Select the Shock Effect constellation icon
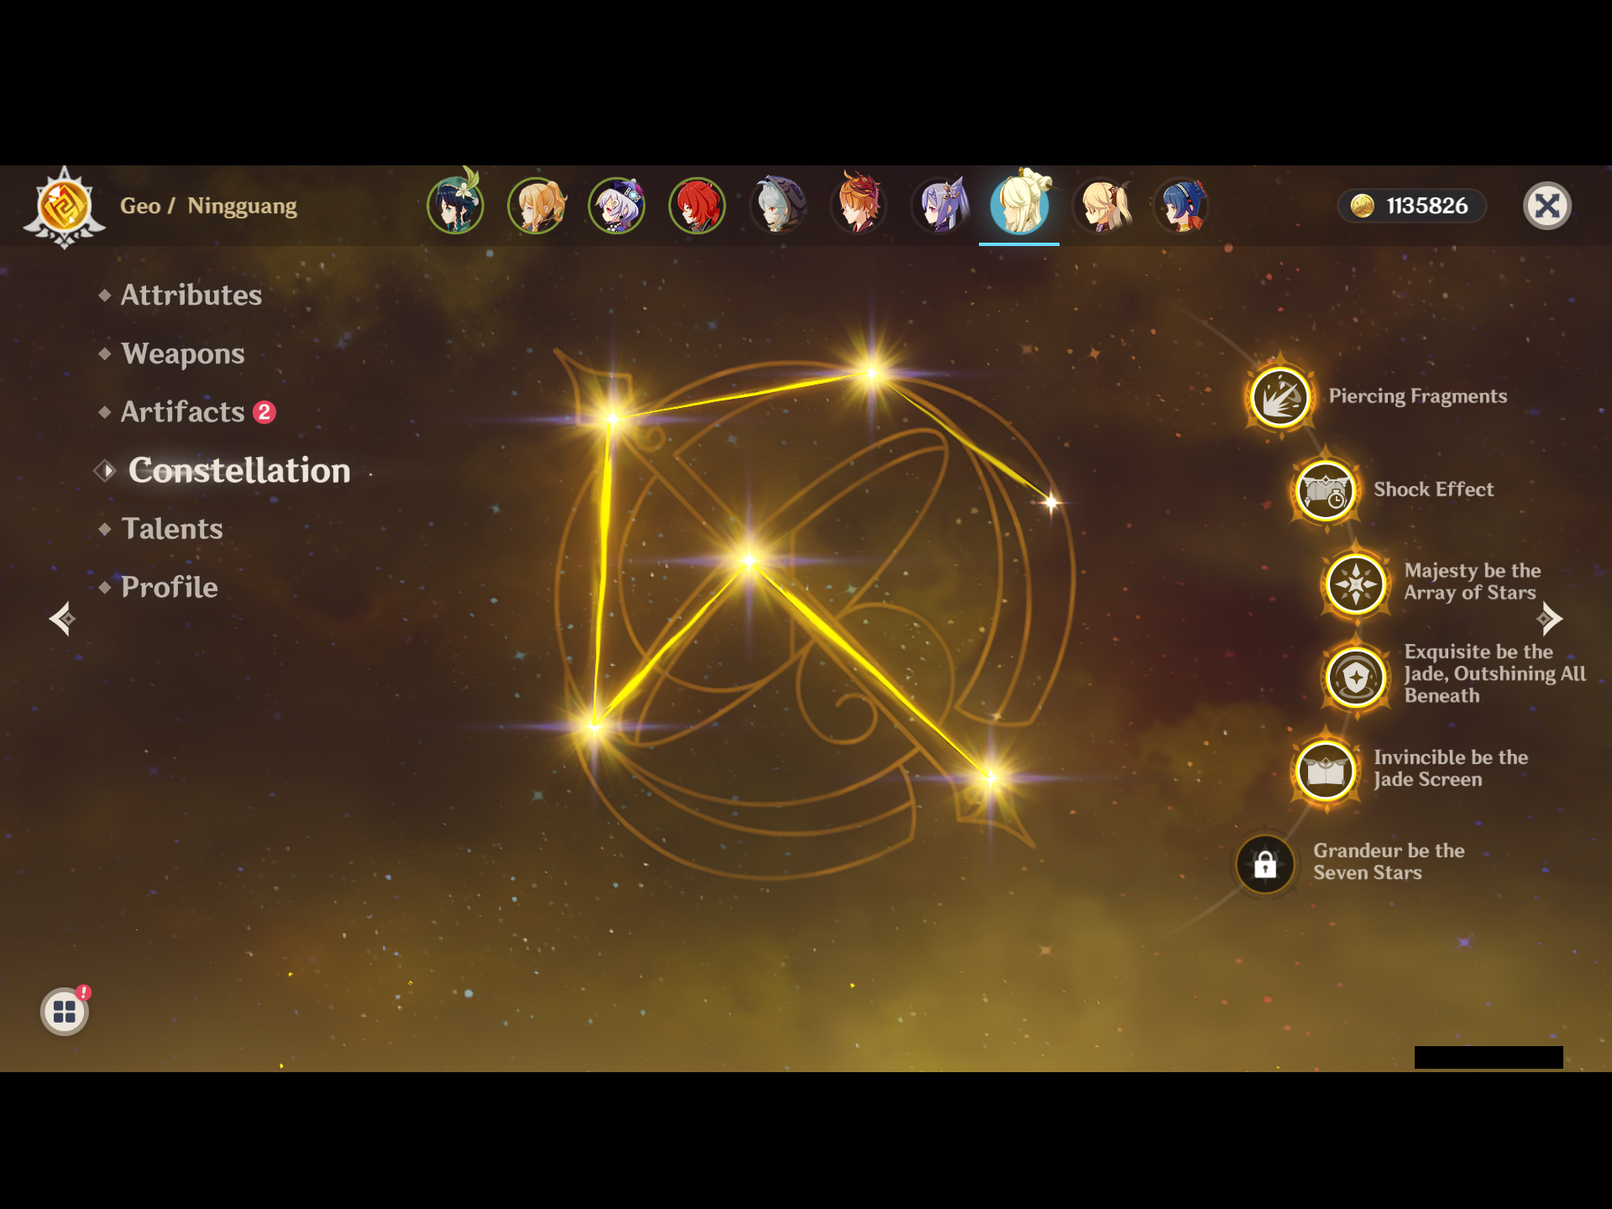This screenshot has width=1612, height=1209. tap(1325, 489)
